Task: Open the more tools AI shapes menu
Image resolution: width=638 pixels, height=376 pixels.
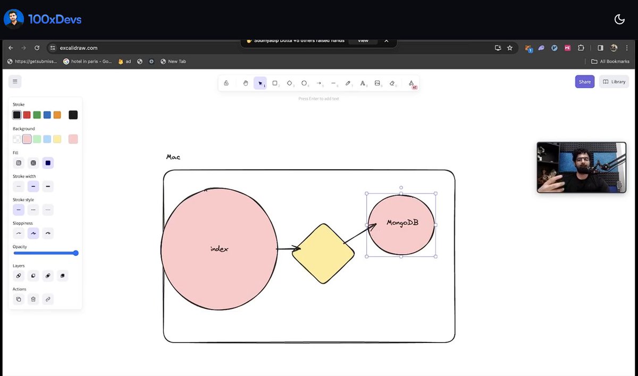Action: (412, 83)
